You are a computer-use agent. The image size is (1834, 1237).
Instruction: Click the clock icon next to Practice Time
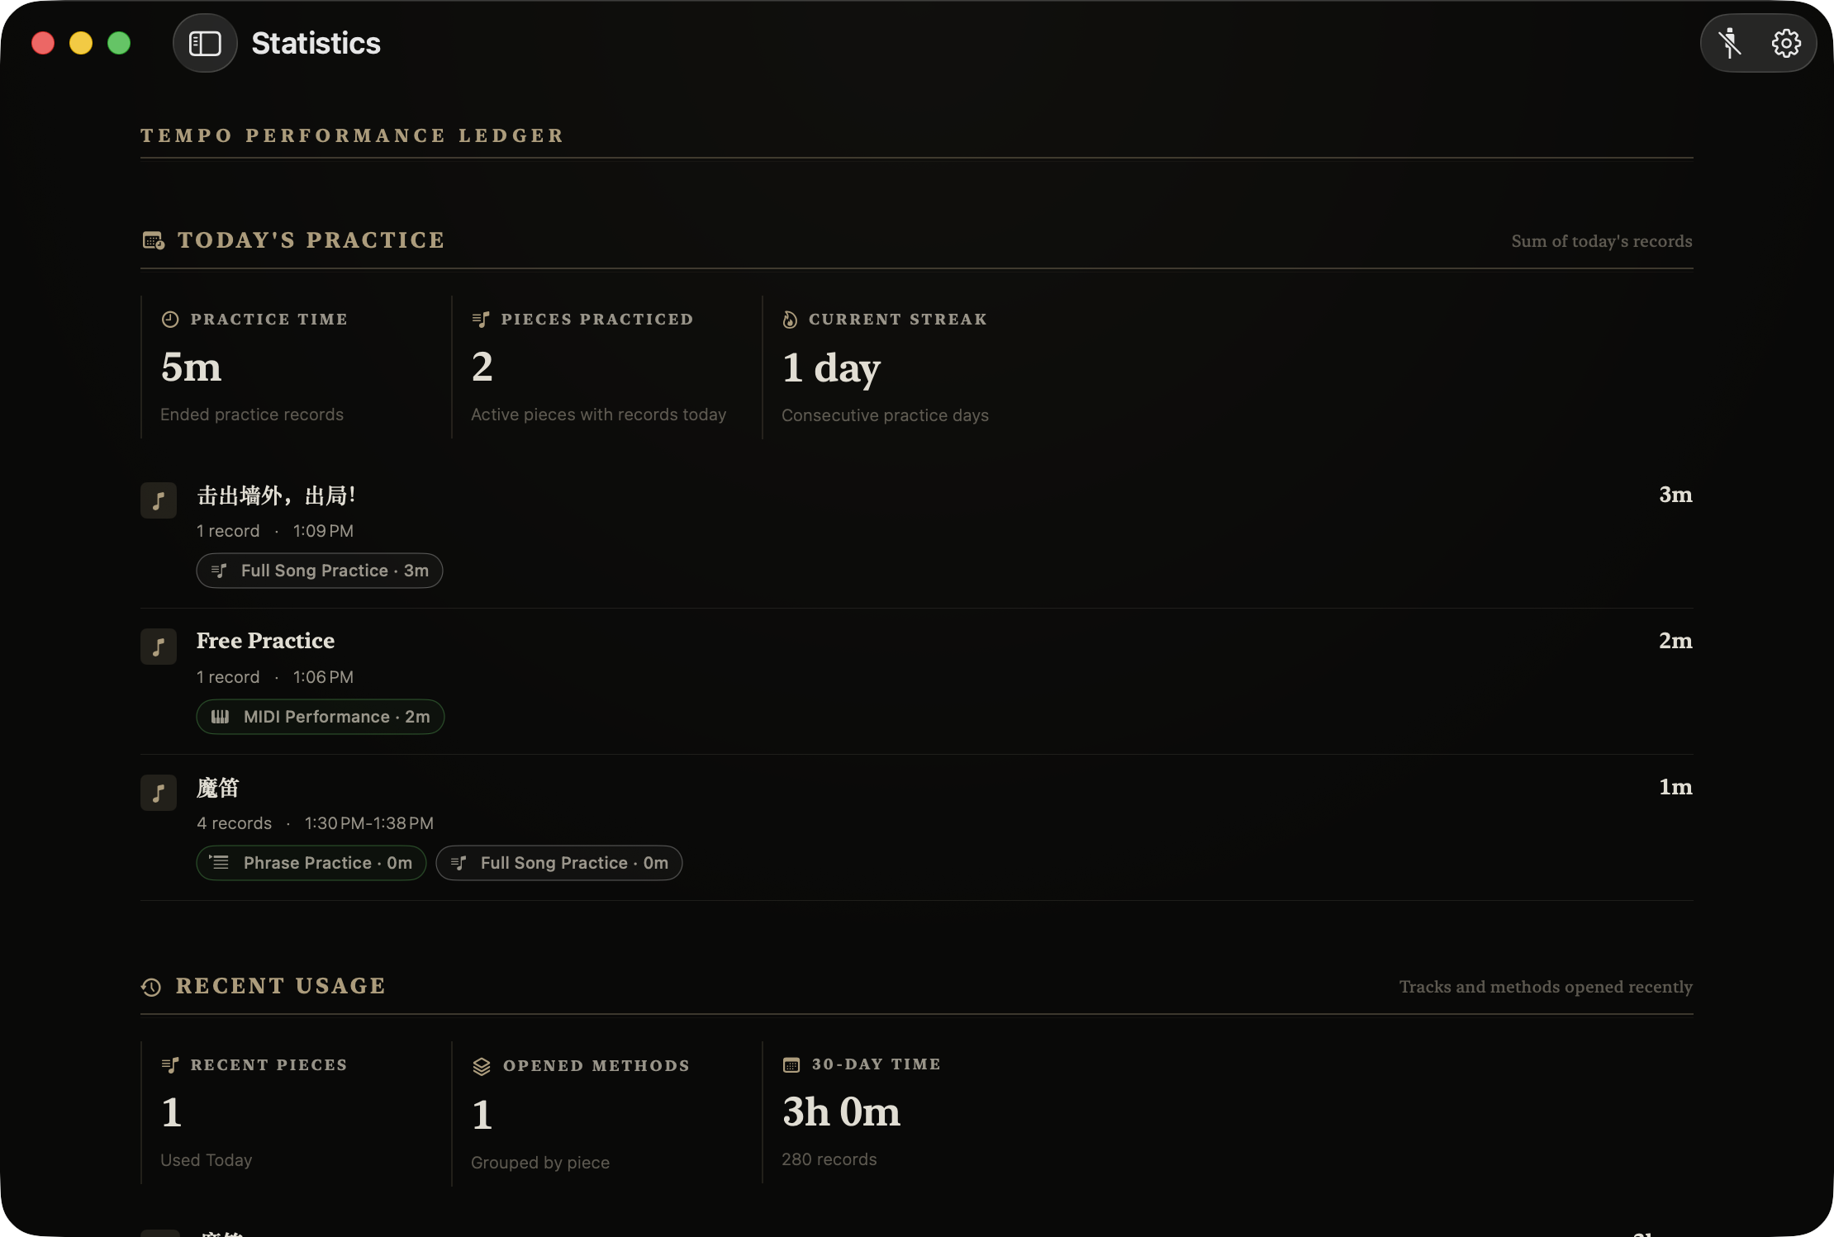click(170, 320)
